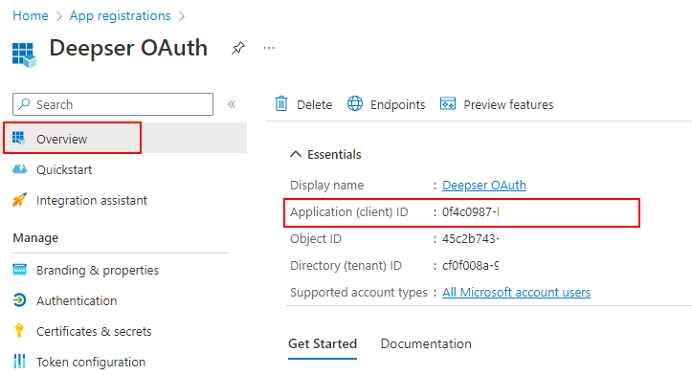The width and height of the screenshot is (692, 375).
Task: Click the Delete trash icon
Action: click(x=281, y=104)
